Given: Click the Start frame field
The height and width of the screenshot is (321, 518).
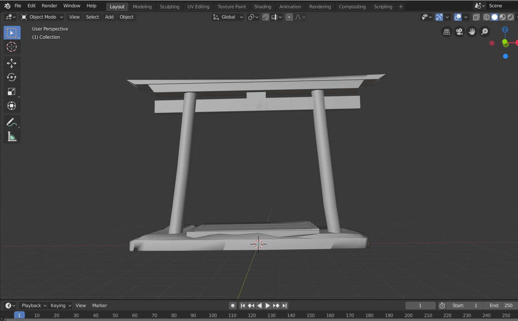Looking at the screenshot, I should (x=465, y=305).
